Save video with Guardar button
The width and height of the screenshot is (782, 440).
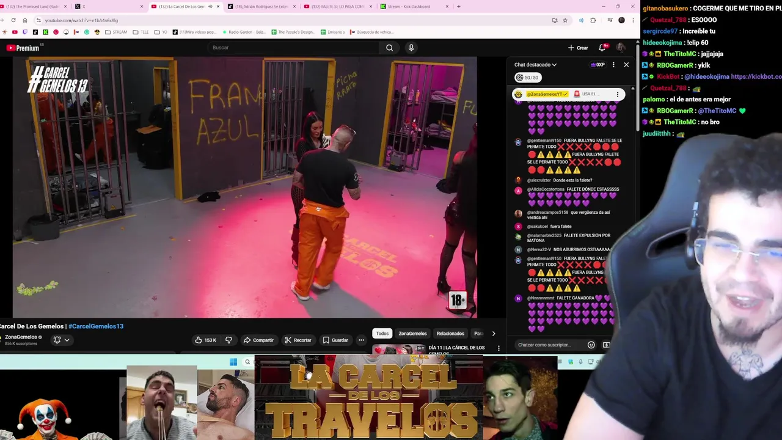pos(335,340)
